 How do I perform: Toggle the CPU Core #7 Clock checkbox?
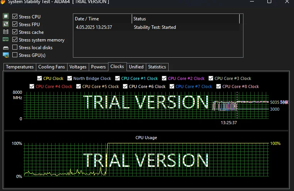[x=172, y=86]
